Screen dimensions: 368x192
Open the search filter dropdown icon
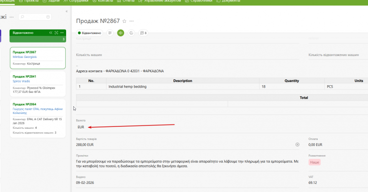(48, 17)
